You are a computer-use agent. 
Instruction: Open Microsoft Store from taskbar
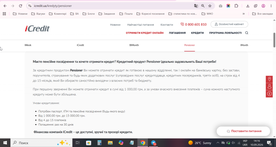pos(88,143)
